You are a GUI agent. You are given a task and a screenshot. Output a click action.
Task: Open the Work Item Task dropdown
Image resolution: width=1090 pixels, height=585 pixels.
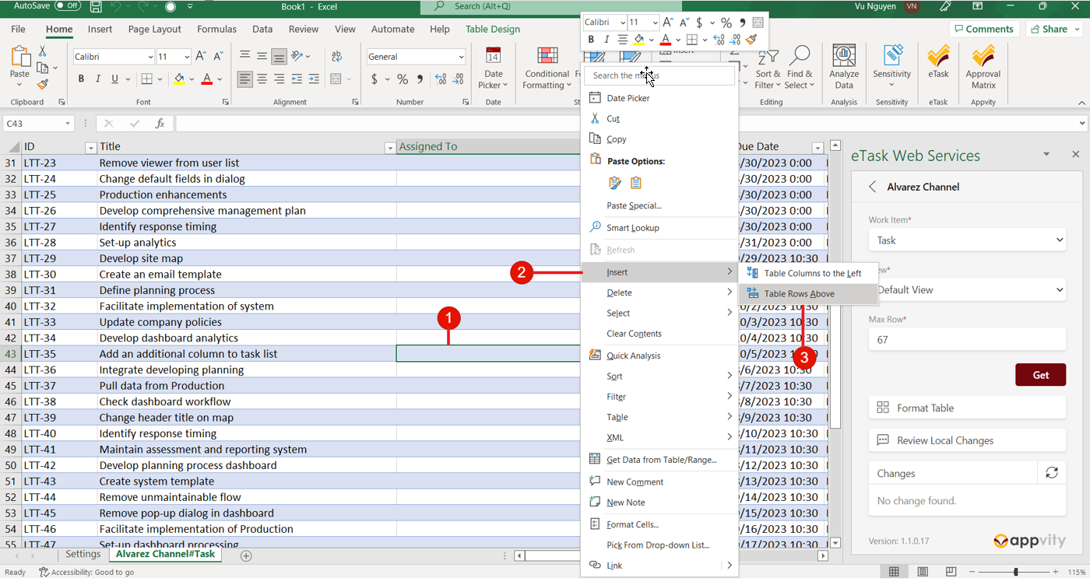[x=967, y=240]
